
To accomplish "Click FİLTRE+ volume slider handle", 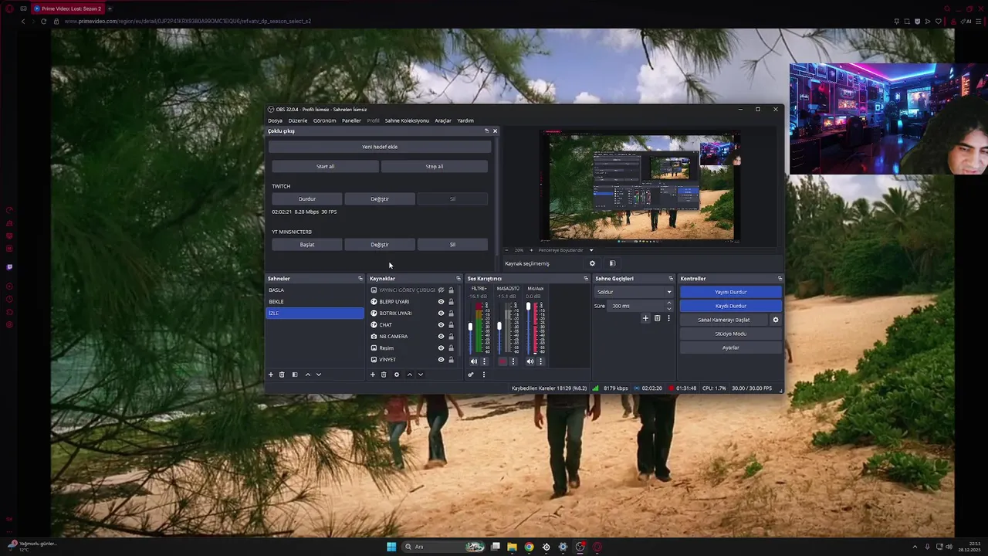I will click(x=470, y=327).
